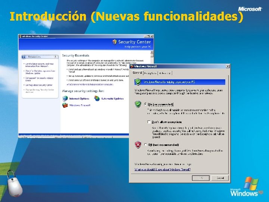This screenshot has height=202, width=269.
Task: Open 'Change the way Security Center alerts me' link
Action: (x=40, y=91)
